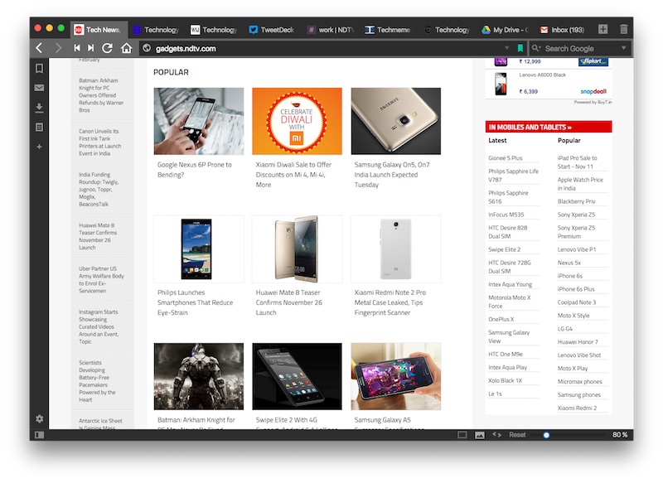The image size is (663, 483).
Task: Open the search engine dropdown arrow
Action: point(623,48)
